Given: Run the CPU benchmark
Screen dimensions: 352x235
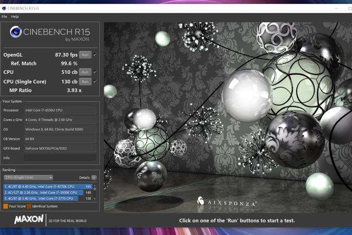Looking at the screenshot, I should pyautogui.click(x=85, y=72).
